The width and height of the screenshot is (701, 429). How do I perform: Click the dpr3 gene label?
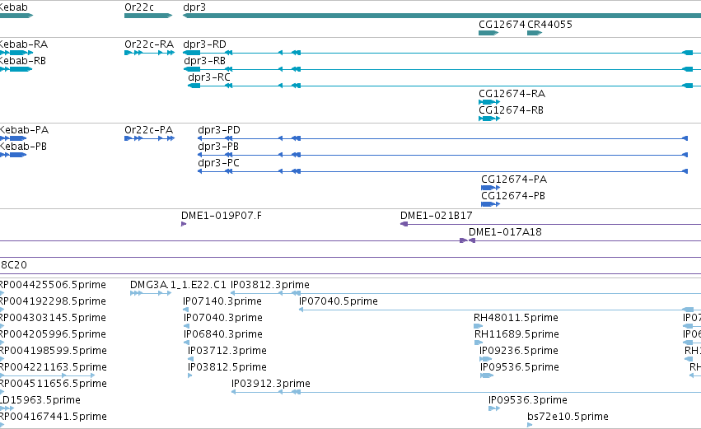point(194,7)
